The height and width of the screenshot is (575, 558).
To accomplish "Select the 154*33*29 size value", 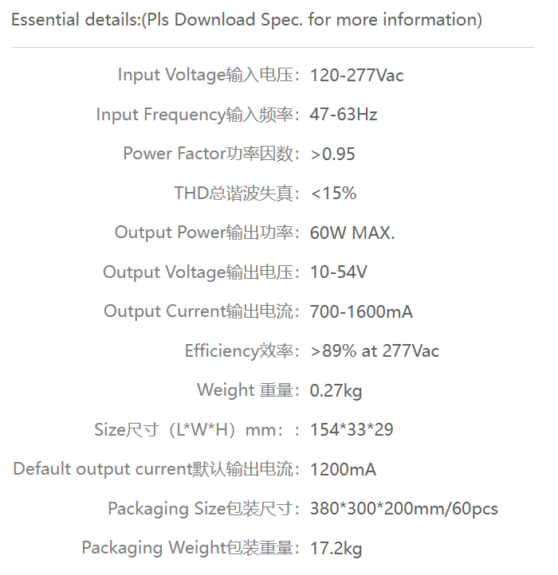I will (x=352, y=430).
